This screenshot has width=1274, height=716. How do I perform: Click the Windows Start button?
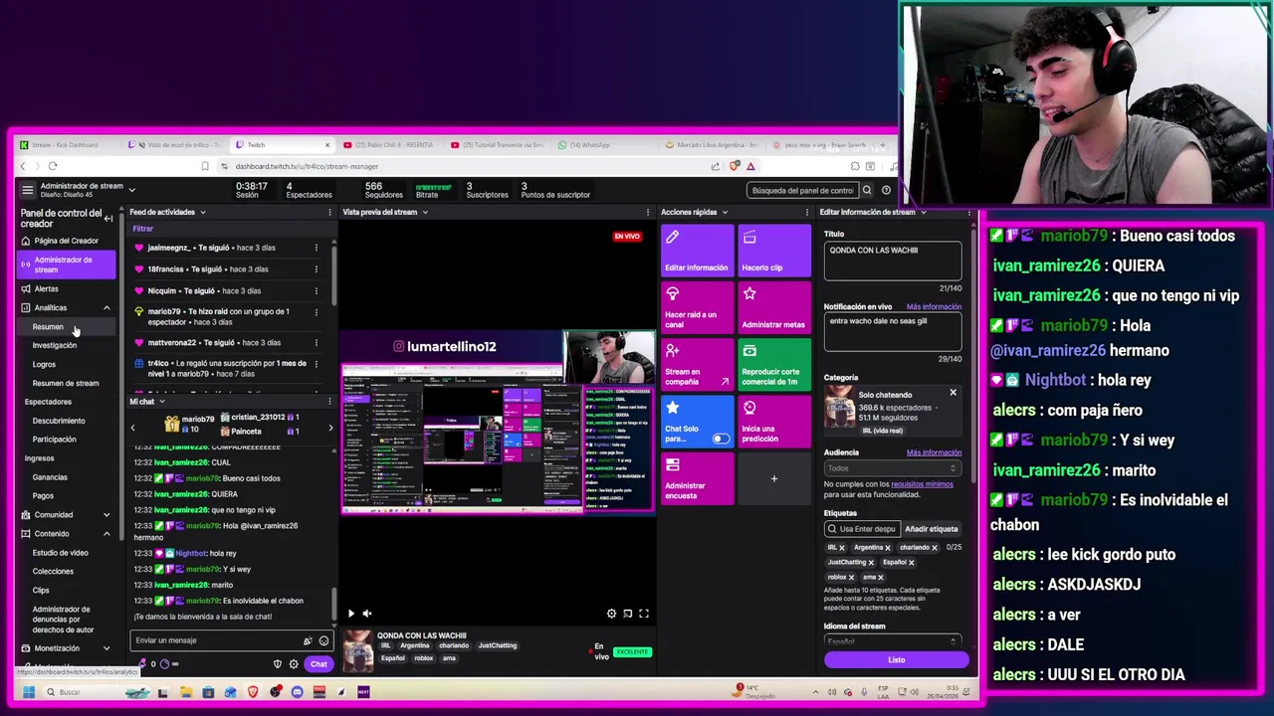pos(29,692)
